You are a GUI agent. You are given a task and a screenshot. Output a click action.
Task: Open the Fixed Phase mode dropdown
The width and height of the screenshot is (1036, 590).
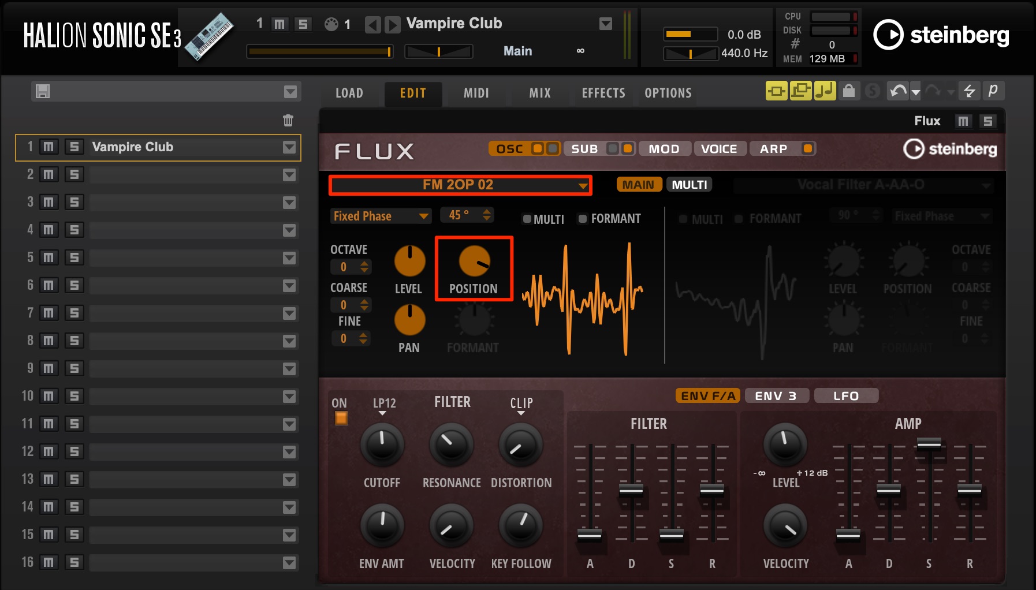click(x=381, y=216)
